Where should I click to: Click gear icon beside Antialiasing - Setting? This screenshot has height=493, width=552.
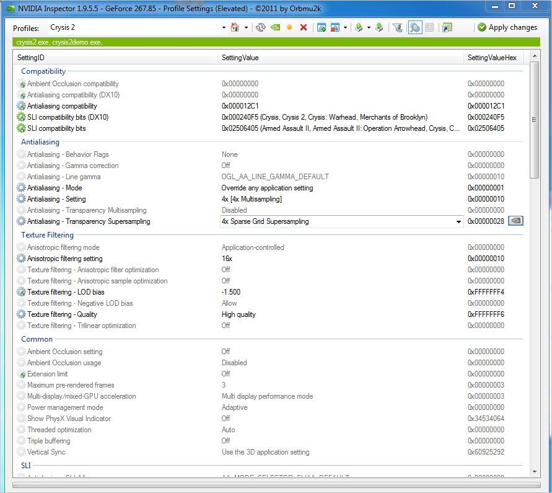point(21,199)
